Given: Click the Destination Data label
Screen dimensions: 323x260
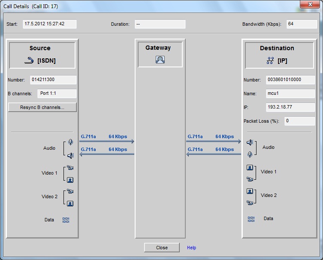Looking at the screenshot, I should point(269,218).
